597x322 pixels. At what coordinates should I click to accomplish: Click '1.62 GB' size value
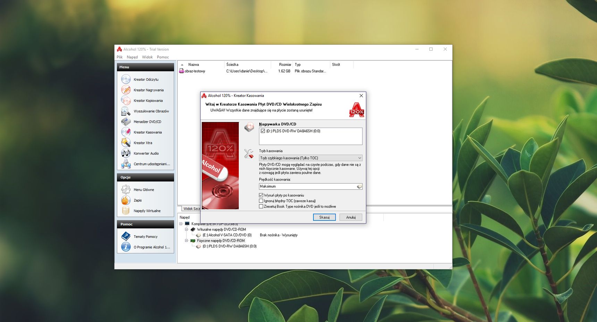pos(284,71)
